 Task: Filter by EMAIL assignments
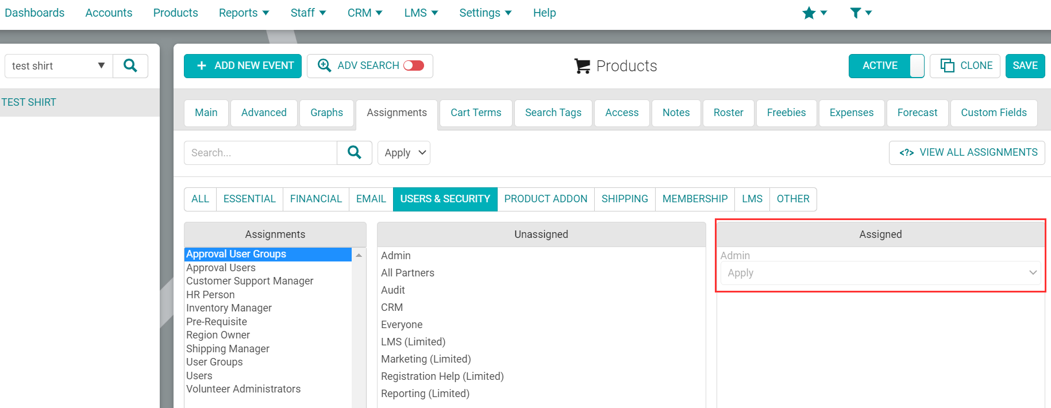coord(371,199)
